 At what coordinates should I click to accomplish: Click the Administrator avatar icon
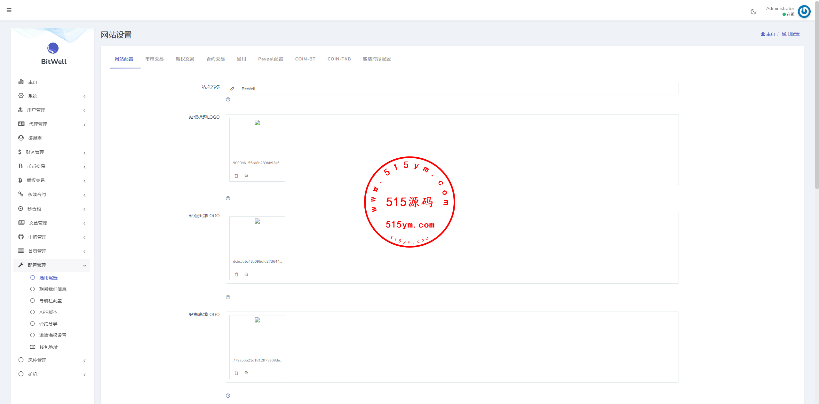(x=804, y=12)
